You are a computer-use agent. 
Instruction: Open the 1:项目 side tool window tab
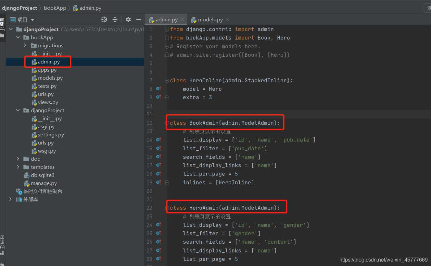(x=3, y=24)
